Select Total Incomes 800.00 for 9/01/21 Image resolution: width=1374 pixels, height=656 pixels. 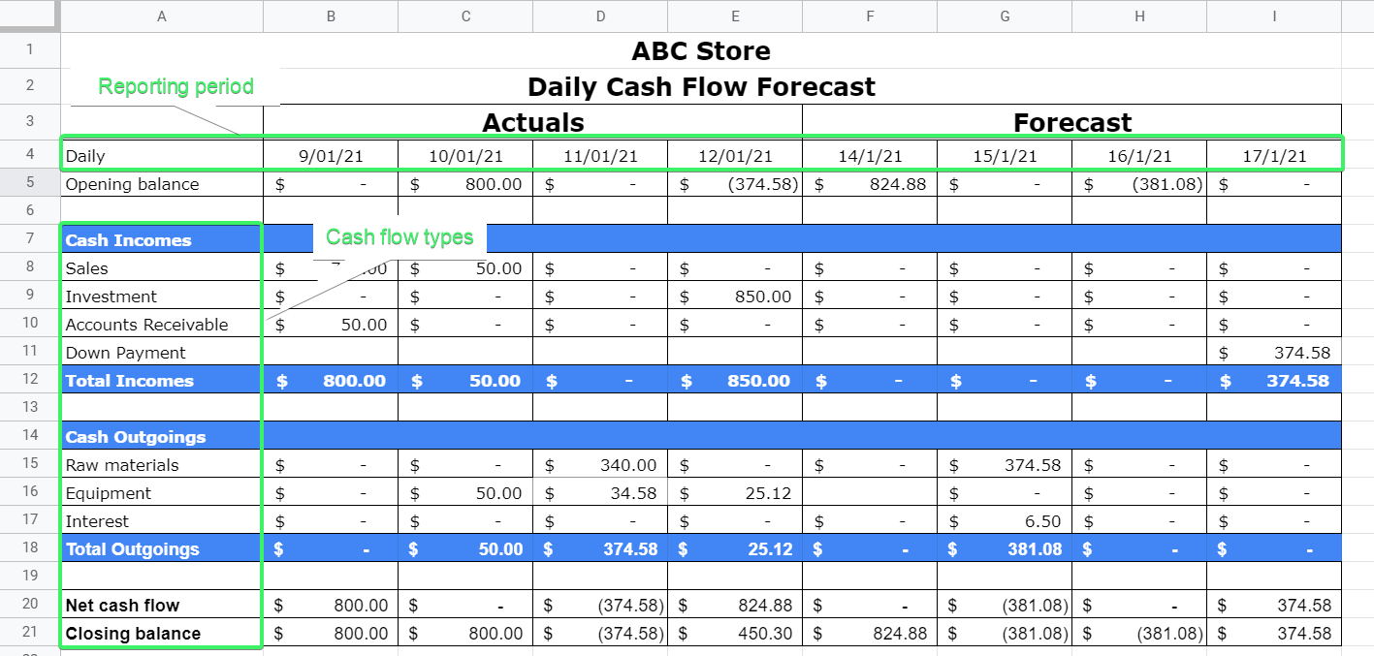click(x=331, y=381)
